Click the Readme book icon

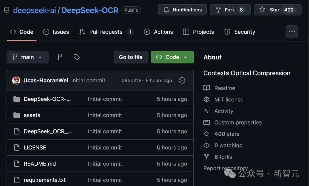(207, 88)
